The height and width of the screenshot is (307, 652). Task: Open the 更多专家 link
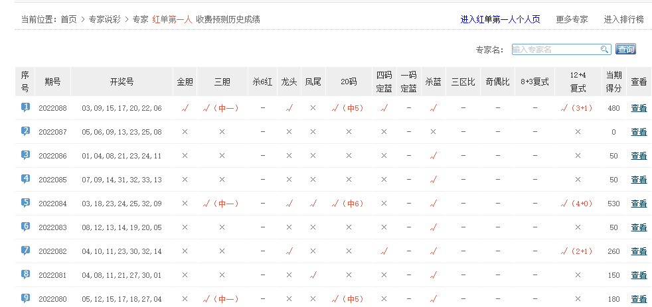[x=572, y=19]
